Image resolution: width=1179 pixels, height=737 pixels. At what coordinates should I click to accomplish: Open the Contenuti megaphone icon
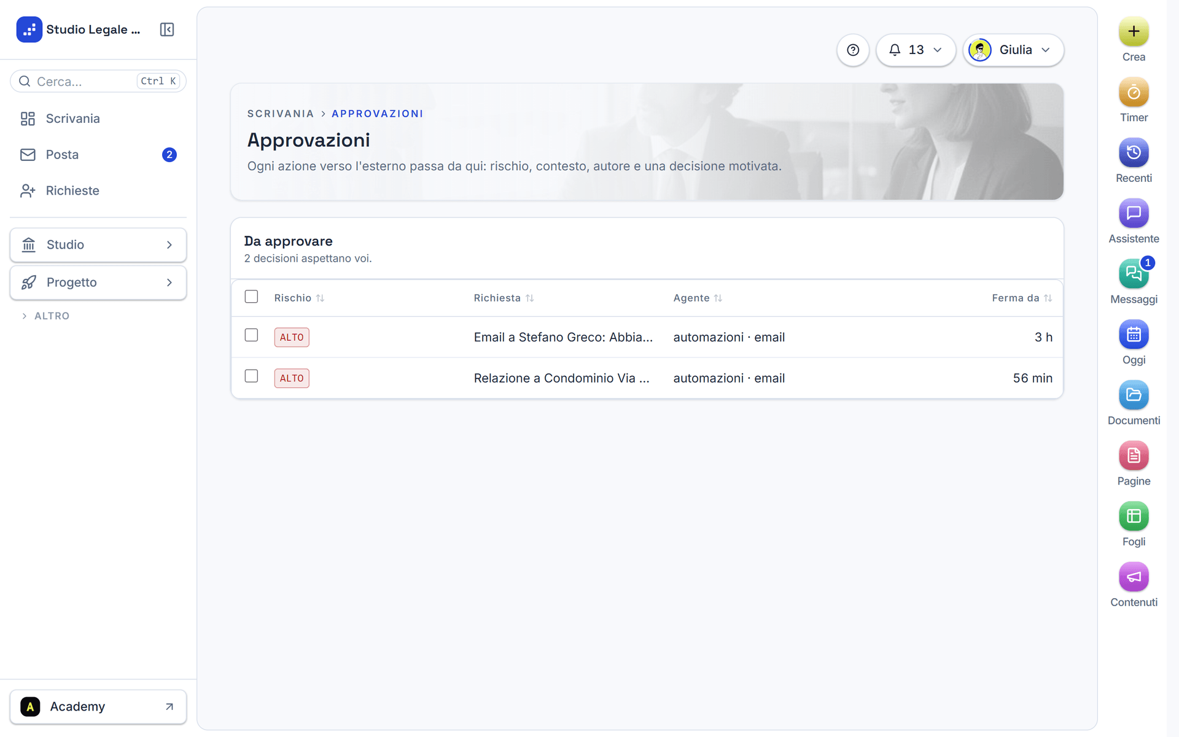[x=1134, y=577]
